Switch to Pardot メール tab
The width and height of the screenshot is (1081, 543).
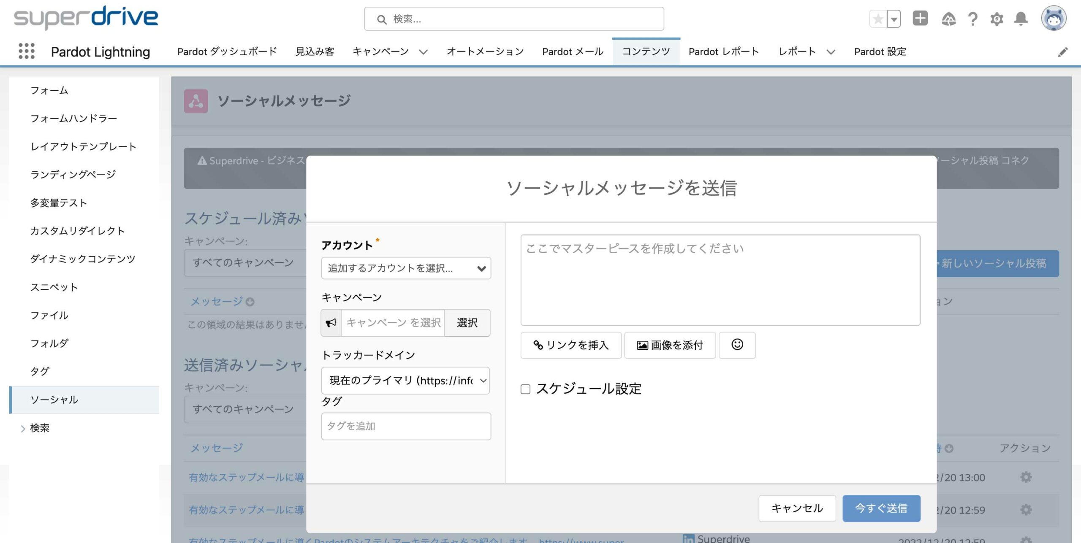coord(573,51)
